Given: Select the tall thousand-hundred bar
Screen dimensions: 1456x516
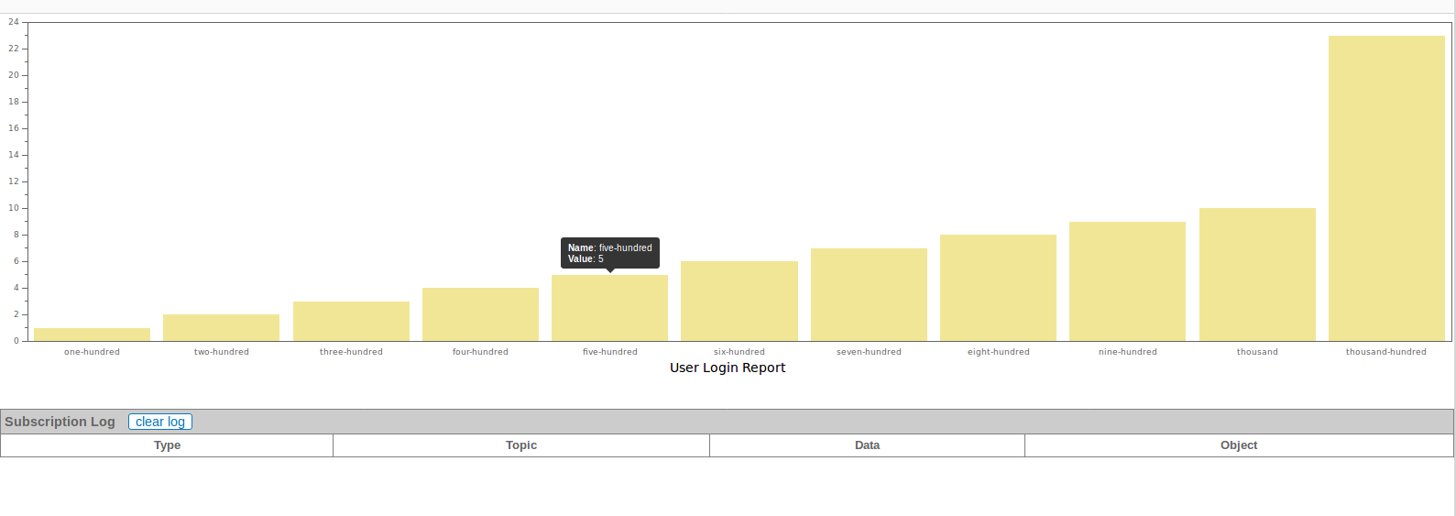Looking at the screenshot, I should (1386, 189).
